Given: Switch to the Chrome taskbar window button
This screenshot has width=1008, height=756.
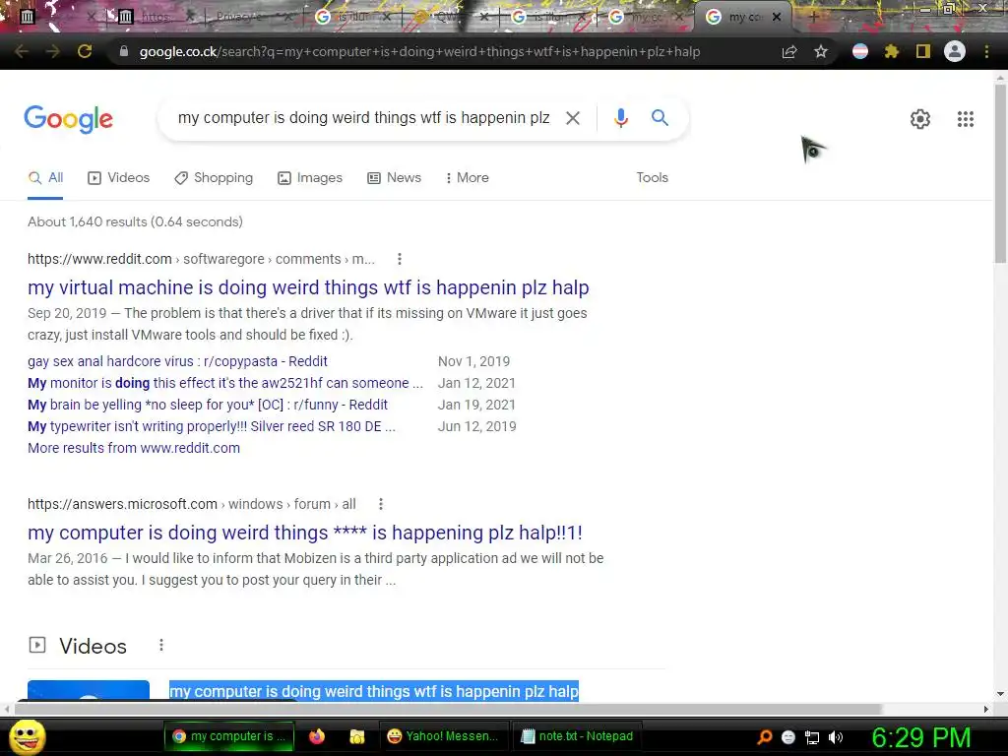Looking at the screenshot, I should 228,736.
